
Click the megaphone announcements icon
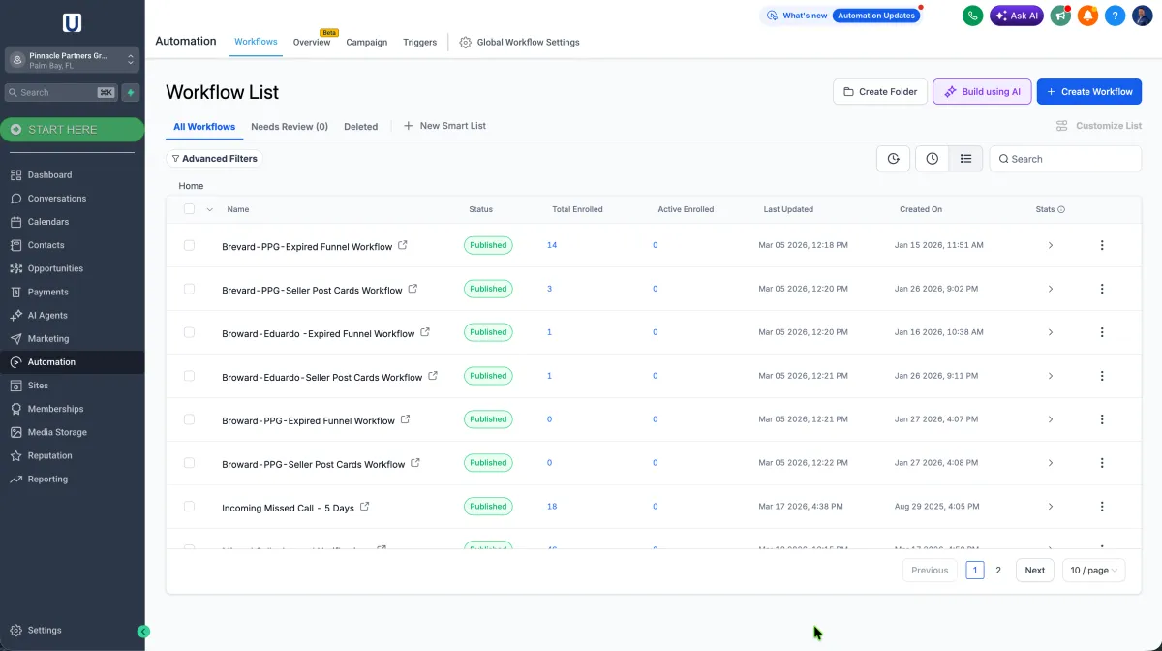tap(1060, 15)
